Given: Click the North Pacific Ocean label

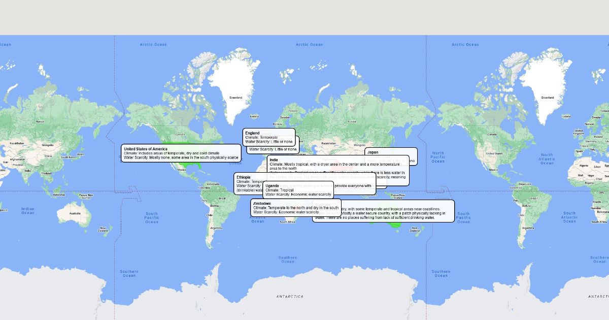Looking at the screenshot, I should tap(438, 157).
